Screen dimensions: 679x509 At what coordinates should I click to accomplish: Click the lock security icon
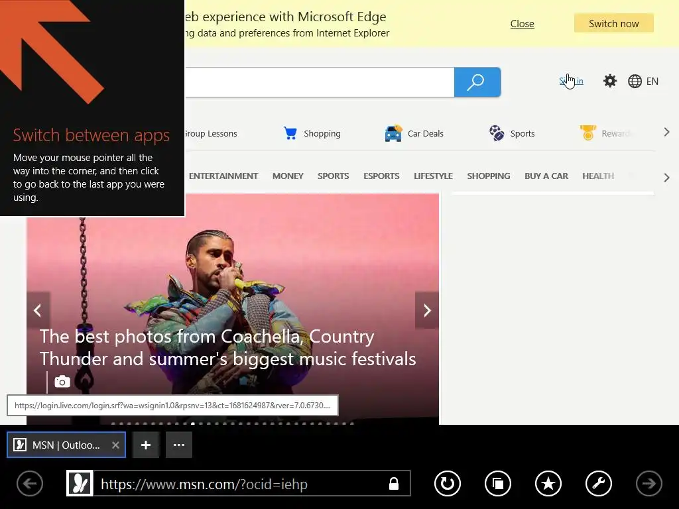click(x=394, y=483)
